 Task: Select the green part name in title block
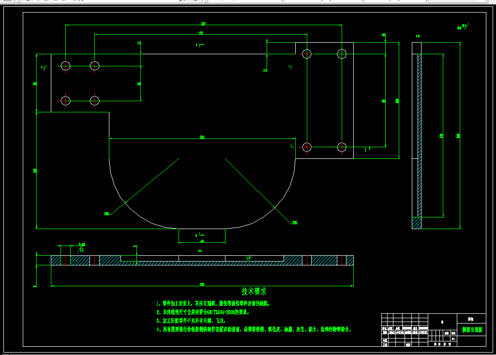(x=472, y=330)
